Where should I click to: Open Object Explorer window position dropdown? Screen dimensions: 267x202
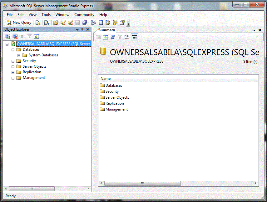77,30
